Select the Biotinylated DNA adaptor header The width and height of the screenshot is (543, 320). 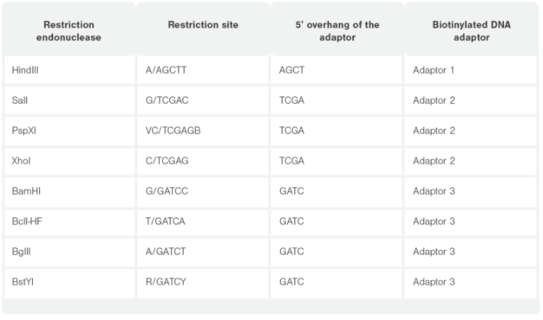(x=471, y=31)
